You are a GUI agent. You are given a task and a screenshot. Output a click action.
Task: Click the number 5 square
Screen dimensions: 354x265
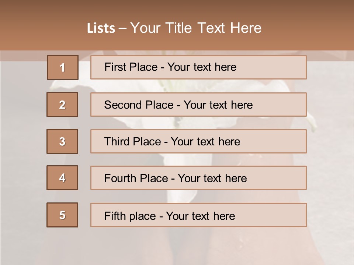pos(62,215)
